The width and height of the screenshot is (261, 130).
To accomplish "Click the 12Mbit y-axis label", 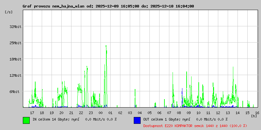I will coord(15,75).
